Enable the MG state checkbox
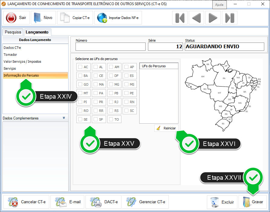270x212 pixels. point(111,84)
